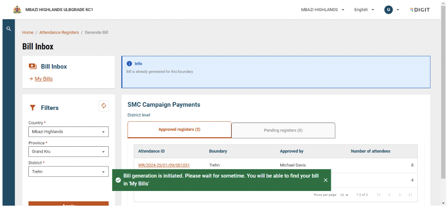This screenshot has width=447, height=208.
Task: Open the user avatar menu
Action: tap(392, 9)
